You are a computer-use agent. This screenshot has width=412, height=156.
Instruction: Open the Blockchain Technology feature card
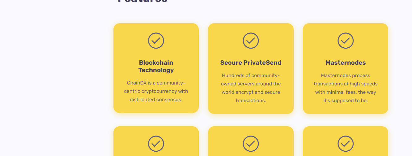tap(156, 68)
